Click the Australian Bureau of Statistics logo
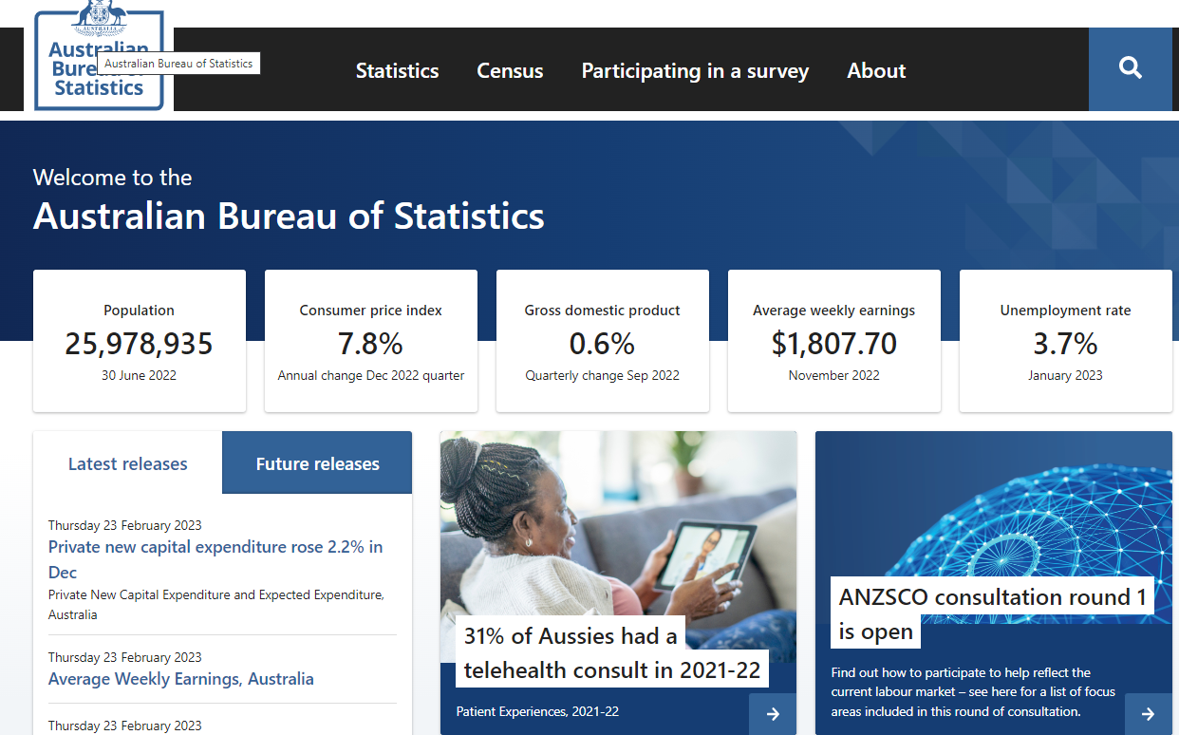This screenshot has width=1179, height=735. (99, 59)
